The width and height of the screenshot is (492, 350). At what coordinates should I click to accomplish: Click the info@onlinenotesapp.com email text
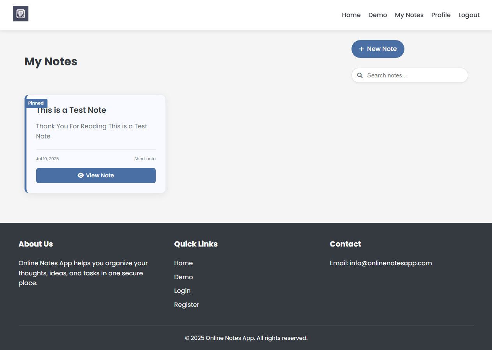390,263
